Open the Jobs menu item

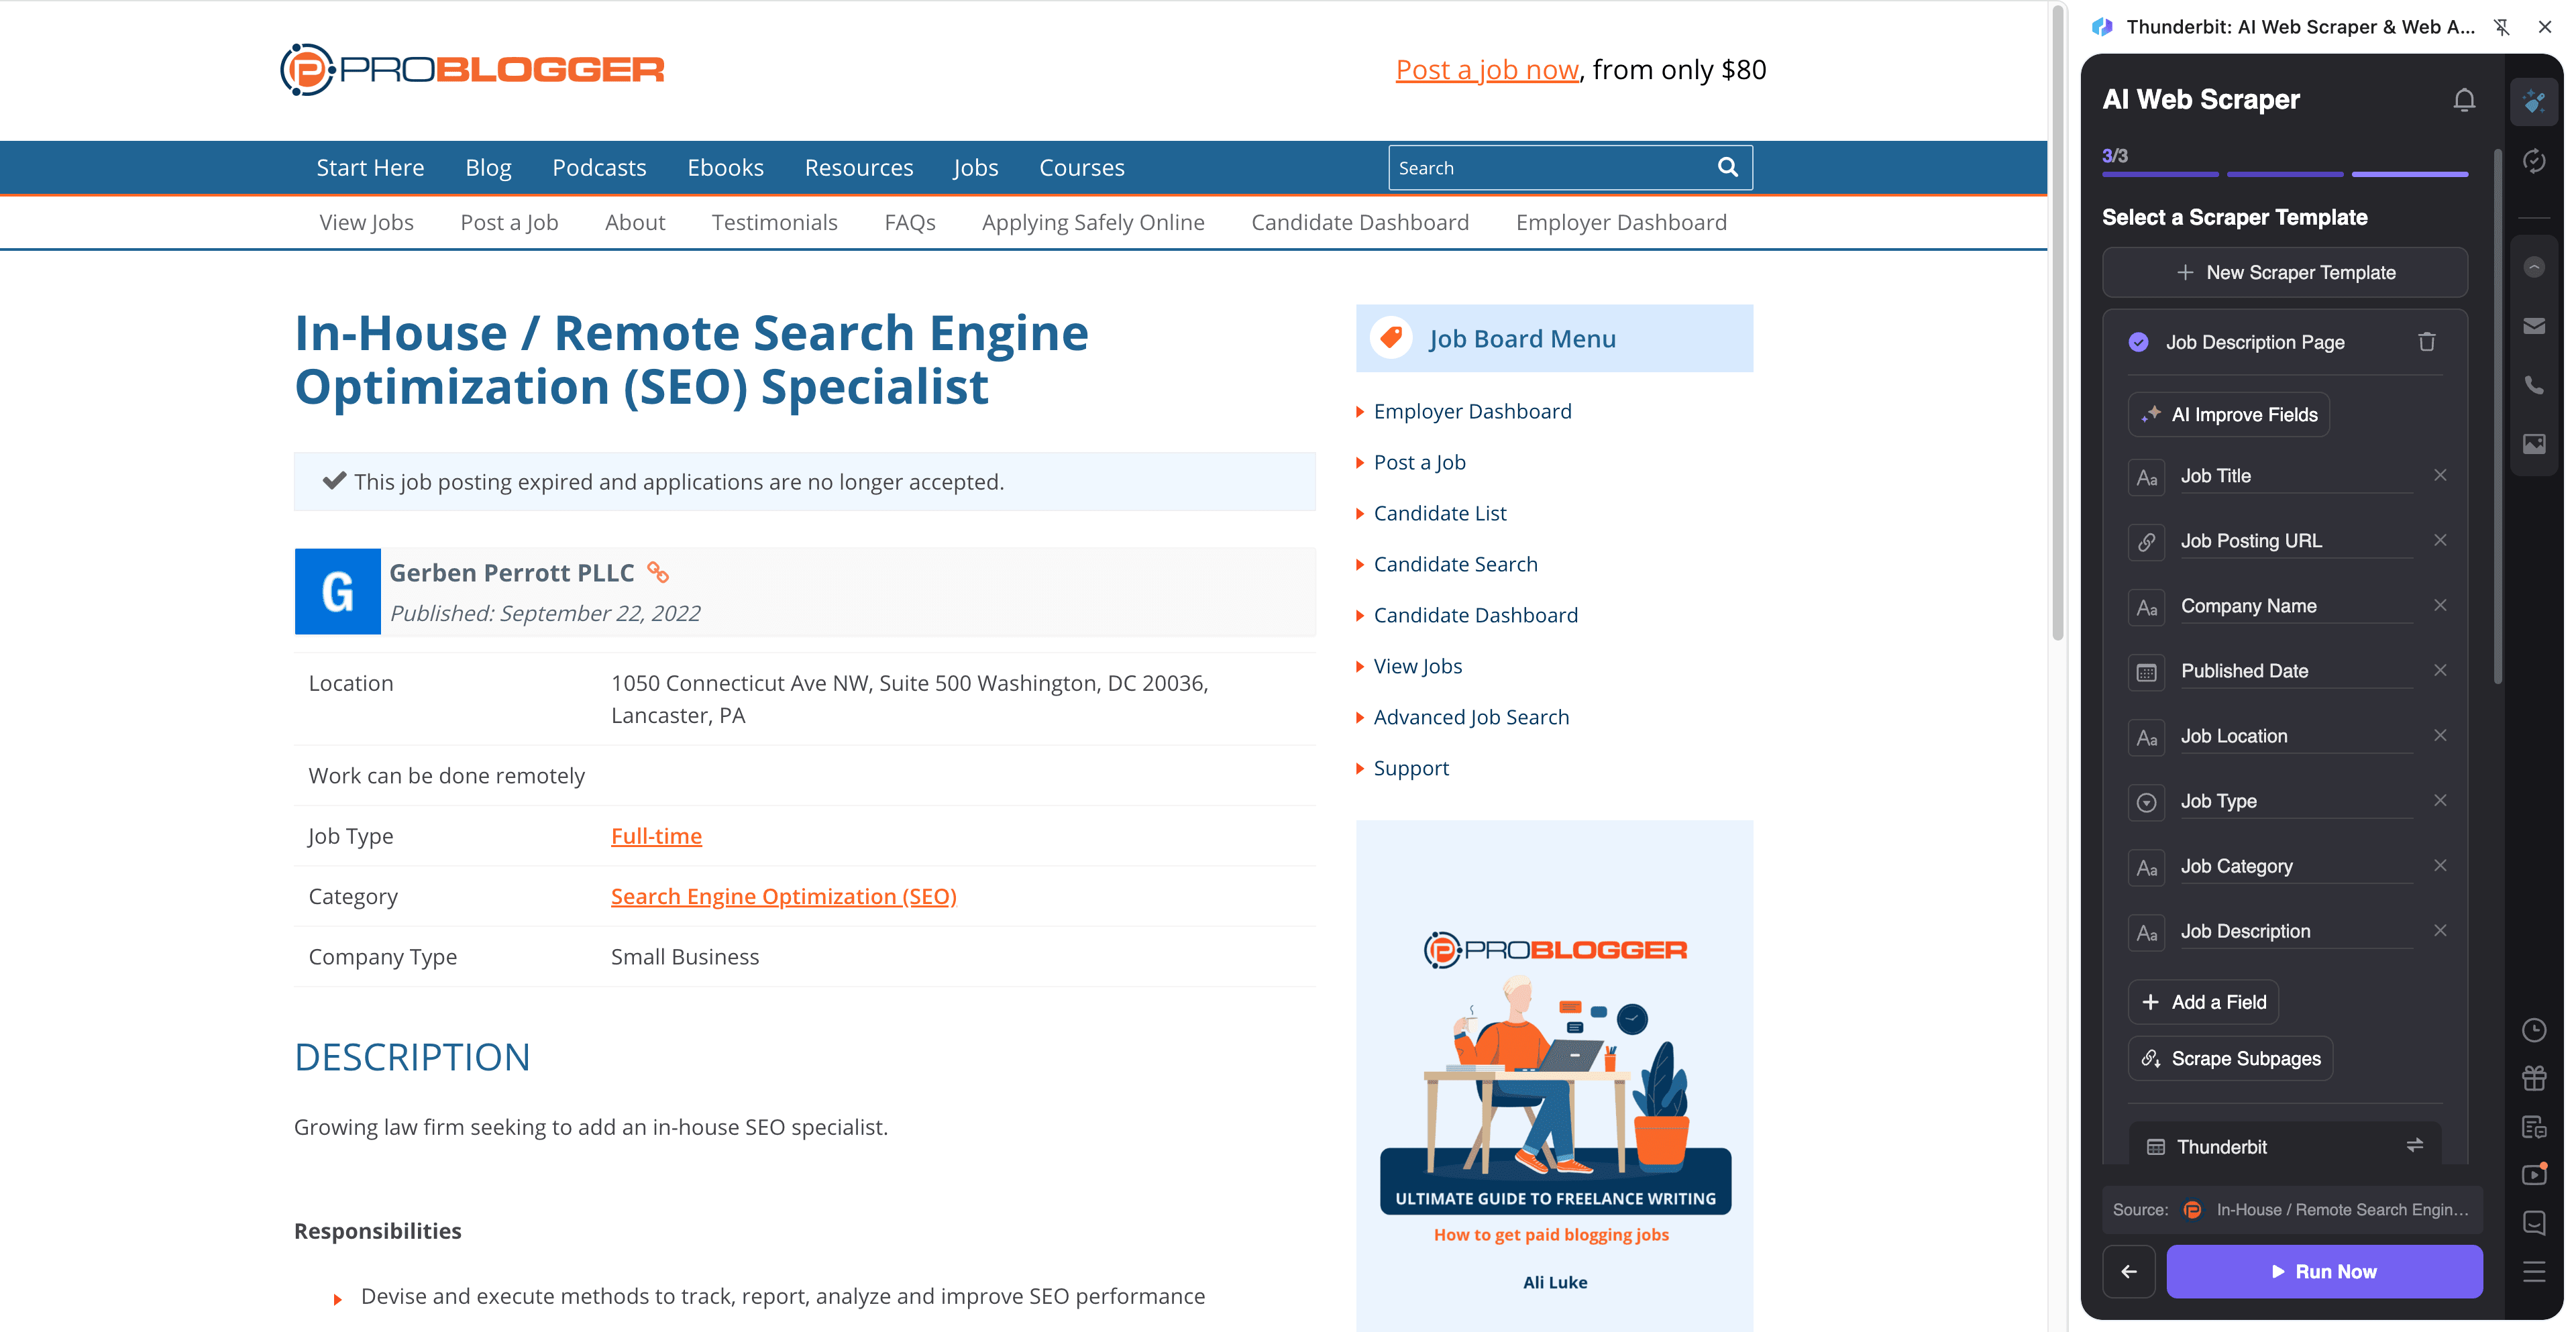(x=975, y=167)
